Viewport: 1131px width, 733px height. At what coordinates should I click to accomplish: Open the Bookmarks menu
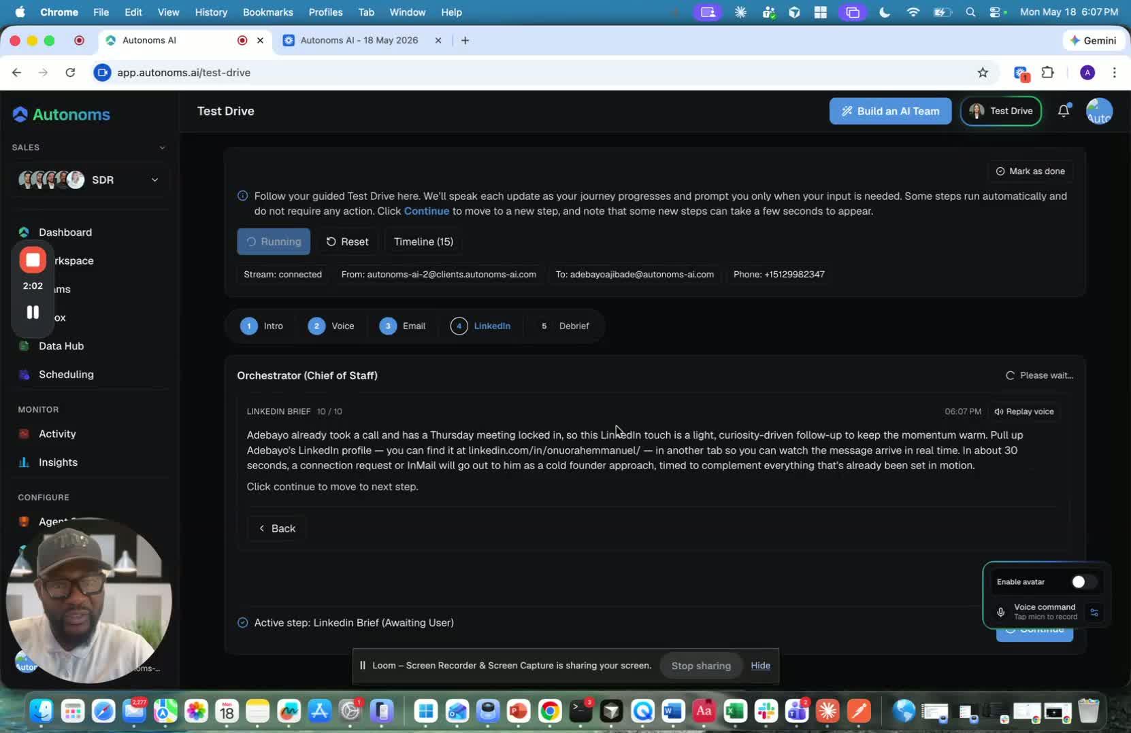pos(268,12)
